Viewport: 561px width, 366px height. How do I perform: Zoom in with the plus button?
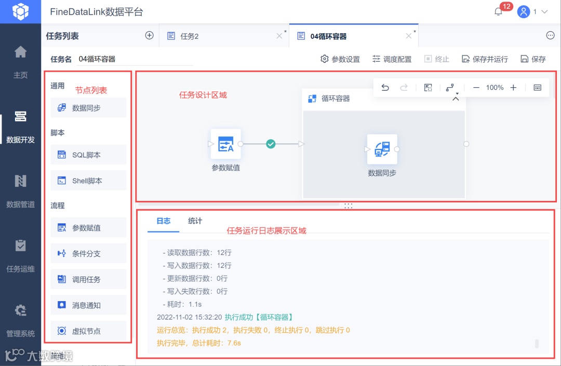click(x=513, y=88)
